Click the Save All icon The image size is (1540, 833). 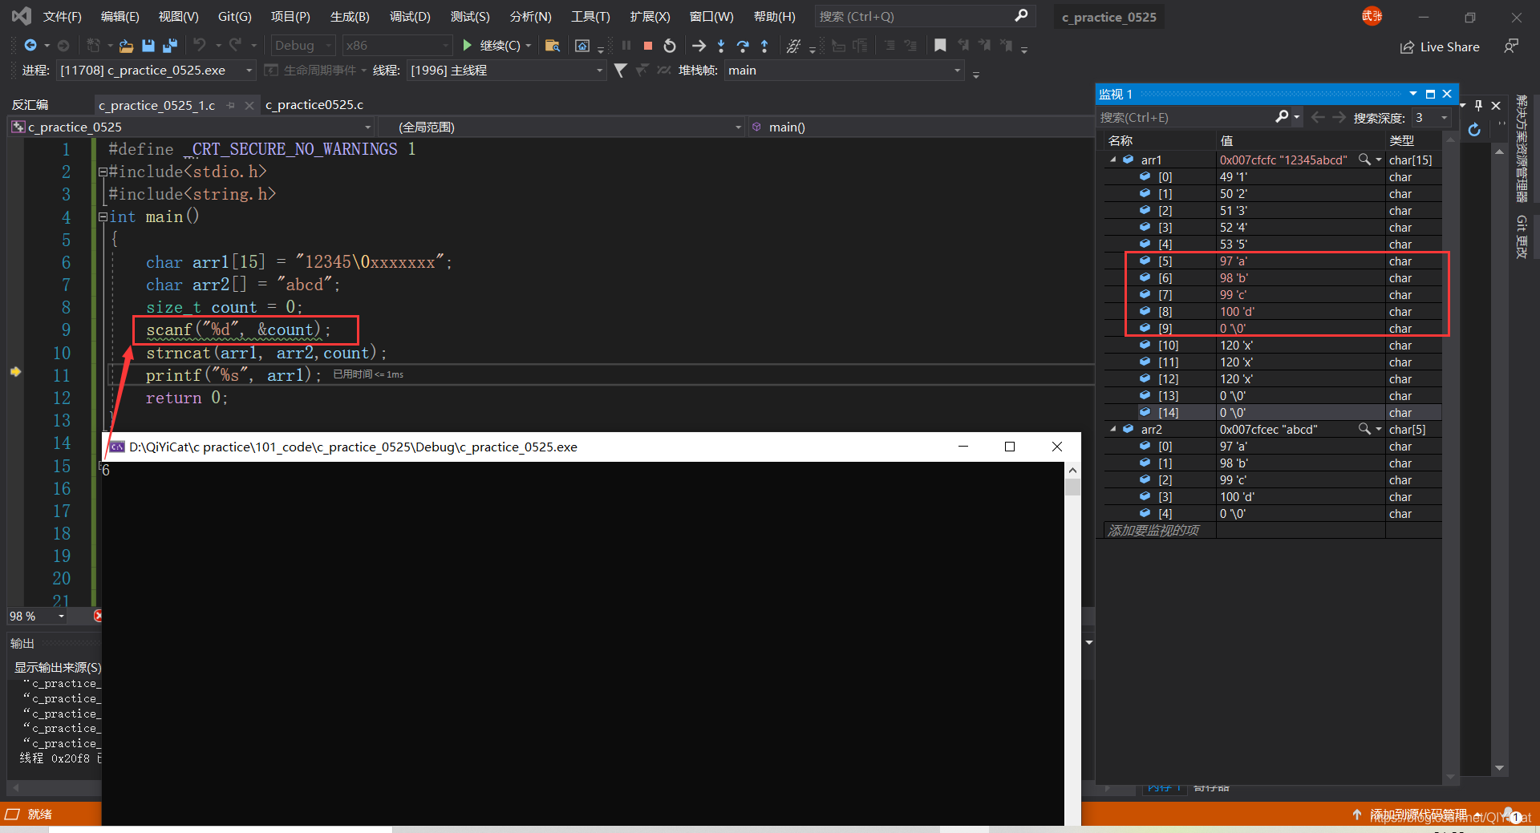click(x=170, y=46)
